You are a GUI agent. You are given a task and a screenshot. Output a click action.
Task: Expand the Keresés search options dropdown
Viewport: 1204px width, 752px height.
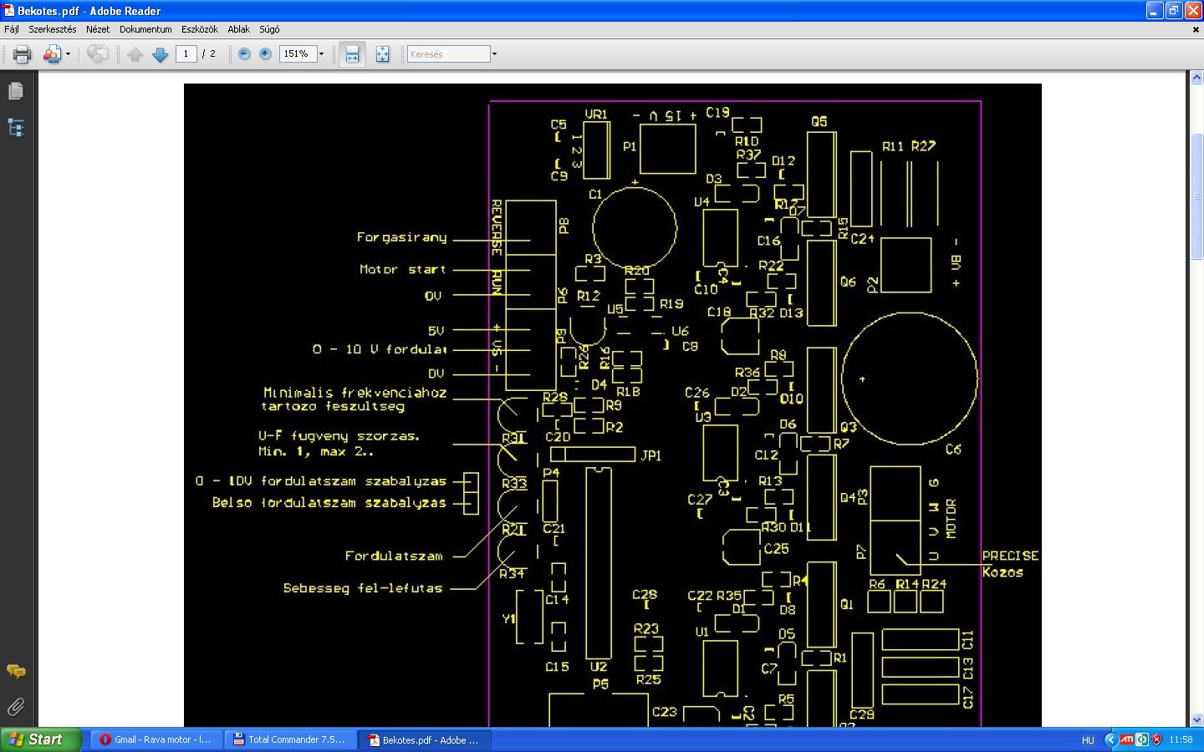494,54
